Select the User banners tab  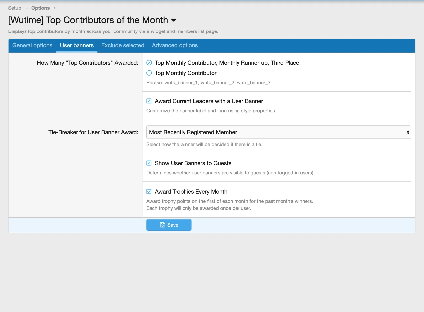77,46
